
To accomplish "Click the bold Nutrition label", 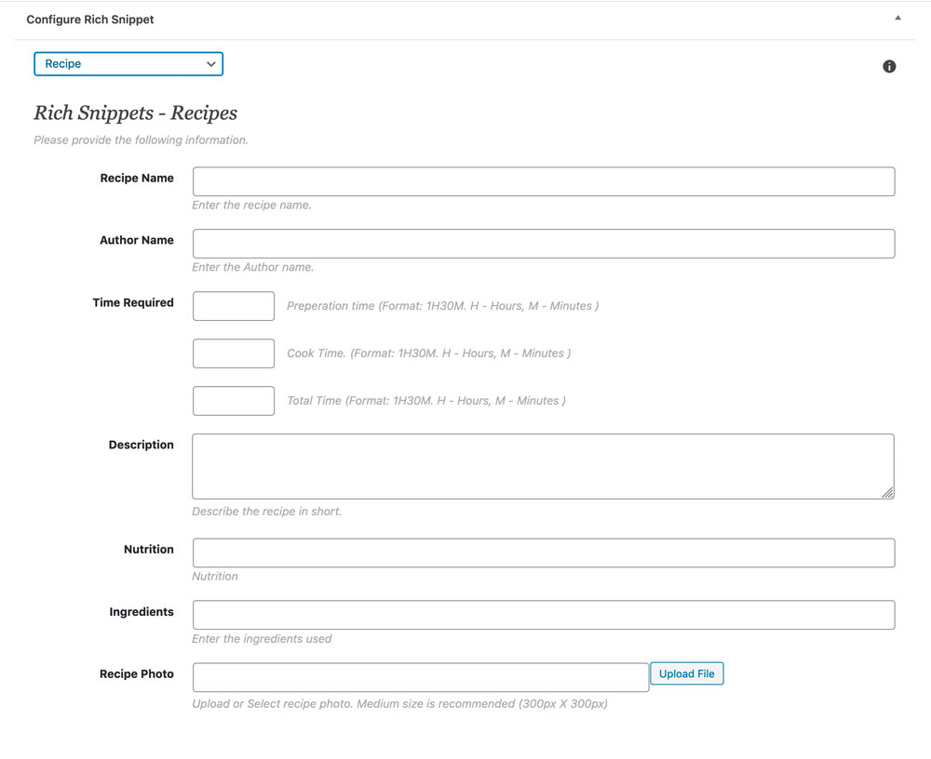I will (148, 550).
